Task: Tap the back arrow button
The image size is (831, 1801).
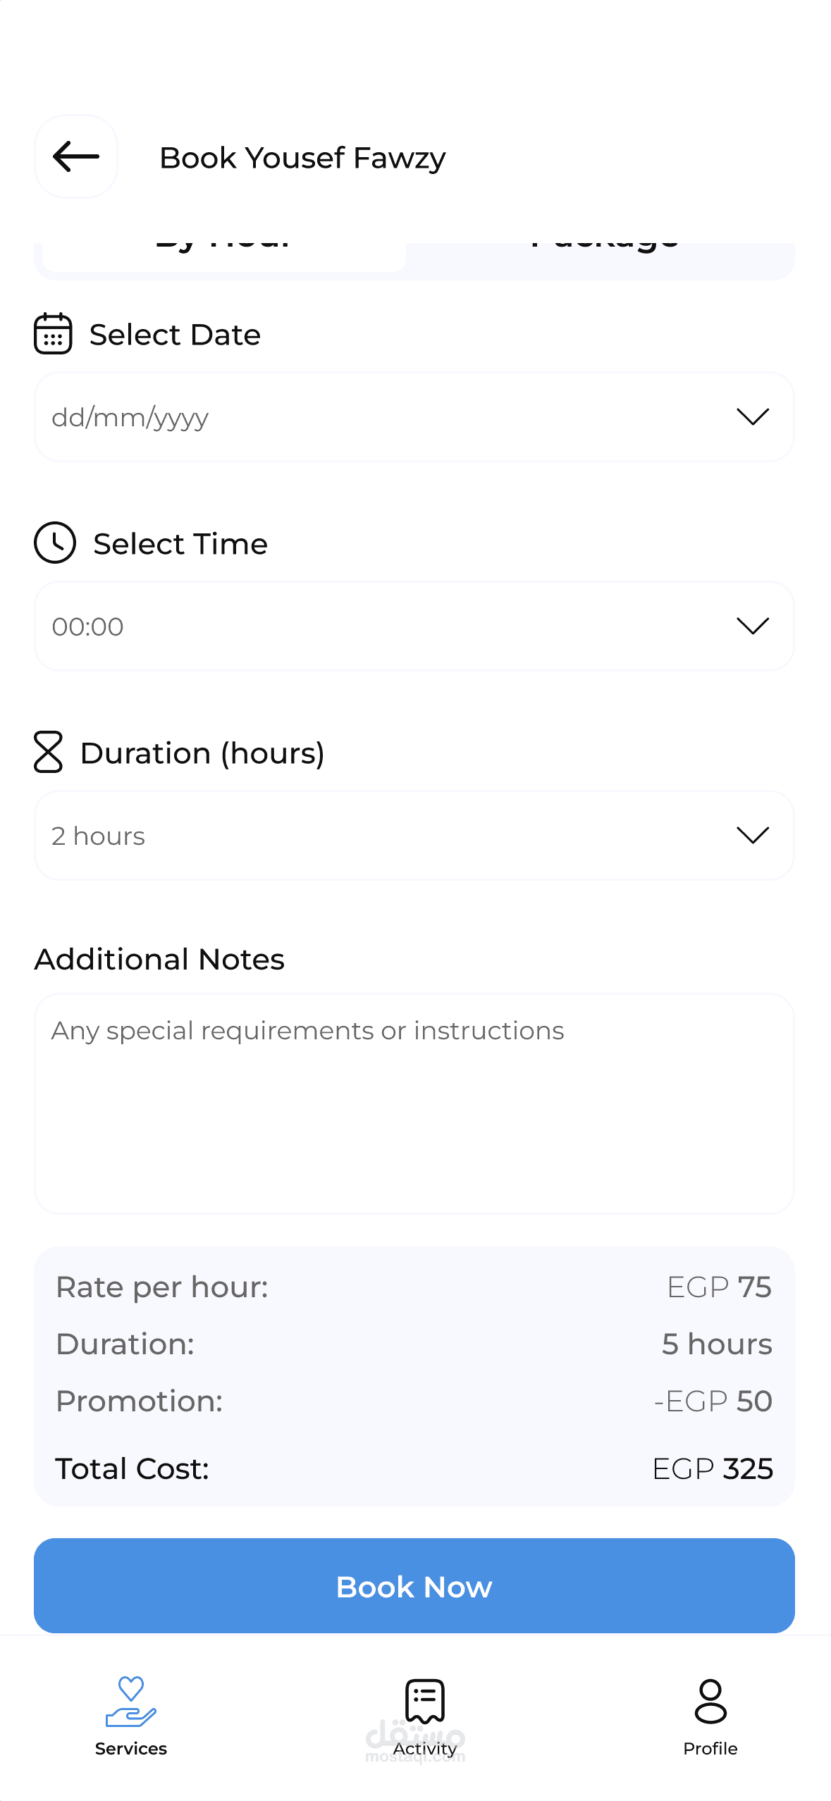Action: coord(76,156)
